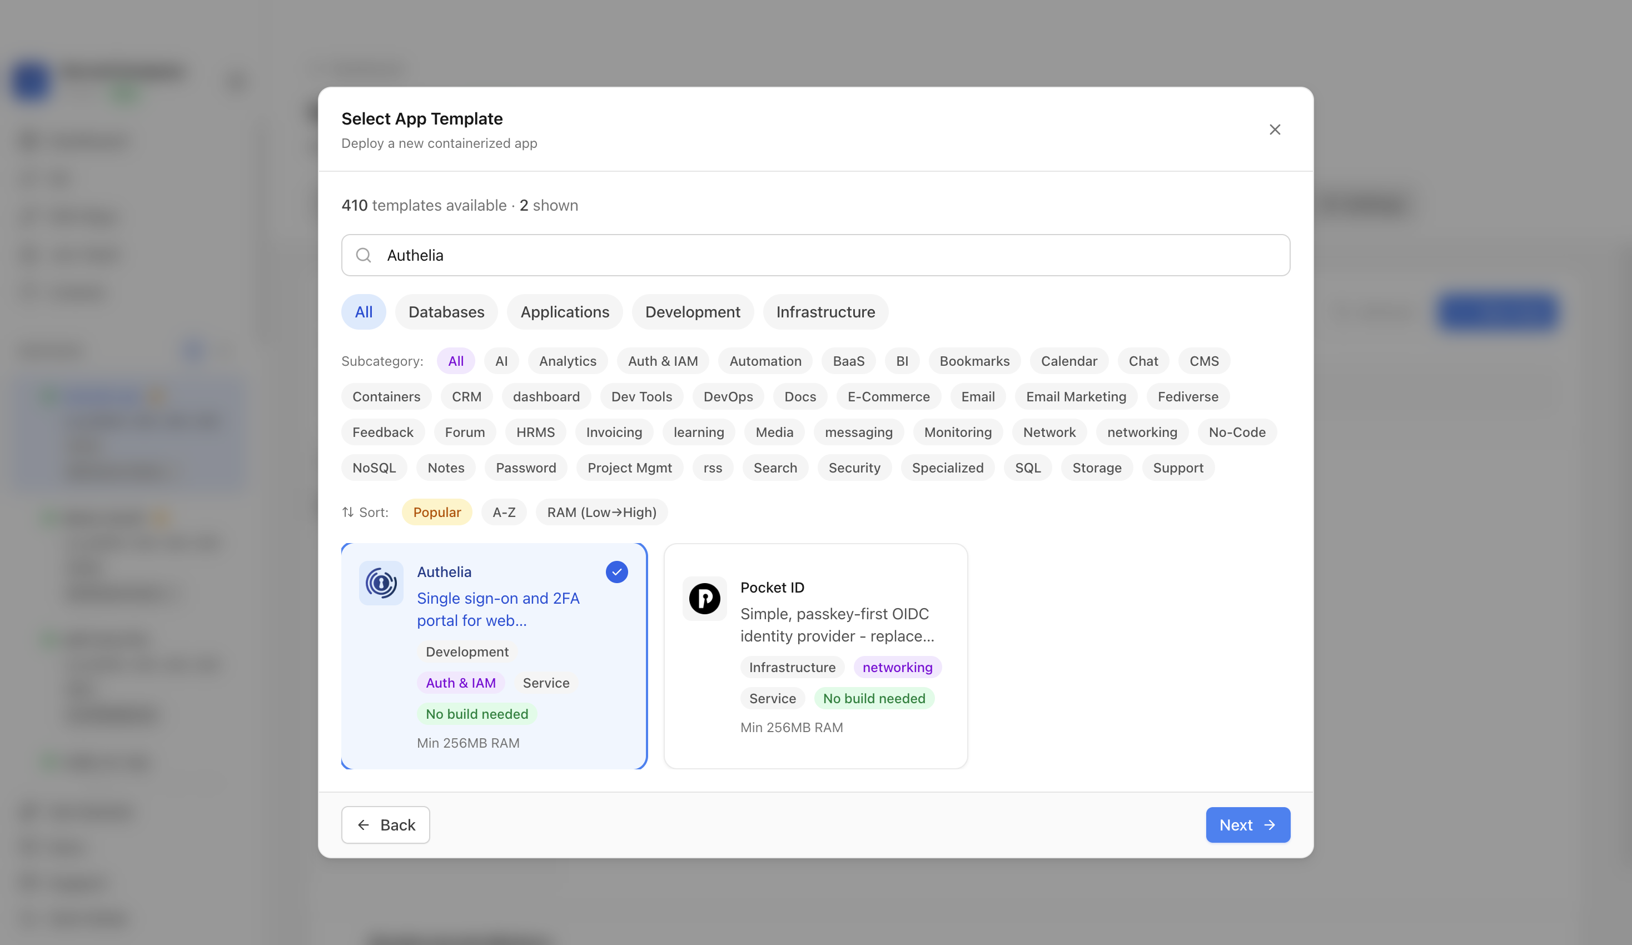Filter by DevOps subcategory
Viewport: 1632px width, 945px height.
(x=728, y=396)
